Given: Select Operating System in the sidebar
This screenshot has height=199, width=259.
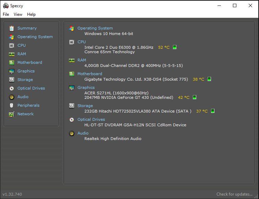Looking at the screenshot, I should point(35,37).
